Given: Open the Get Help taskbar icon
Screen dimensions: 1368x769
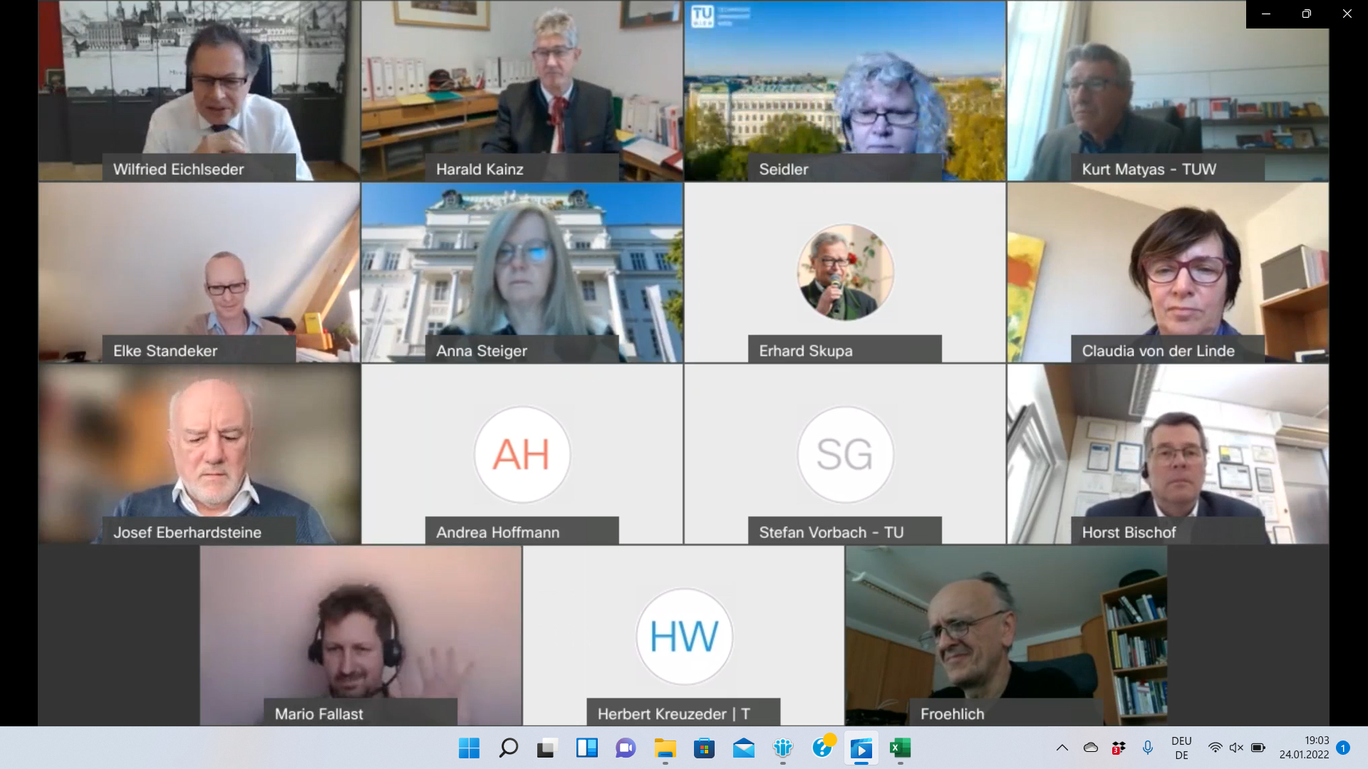Looking at the screenshot, I should point(822,748).
